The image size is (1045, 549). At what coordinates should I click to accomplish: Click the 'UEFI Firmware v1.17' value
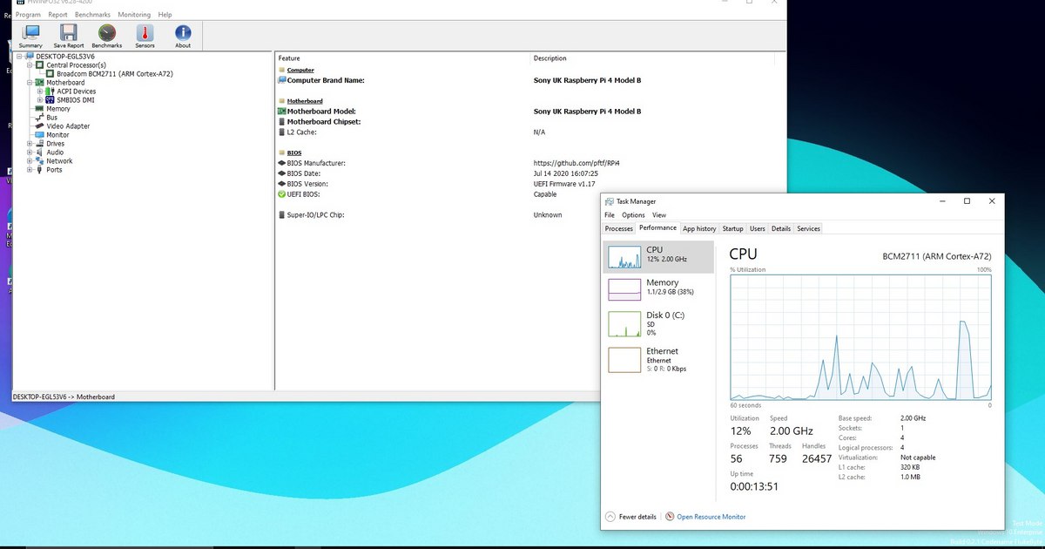(x=564, y=184)
